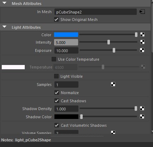Image resolution: width=153 pixels, height=147 pixels.
Task: Click the Exposure slider handle
Action: tap(114, 50)
